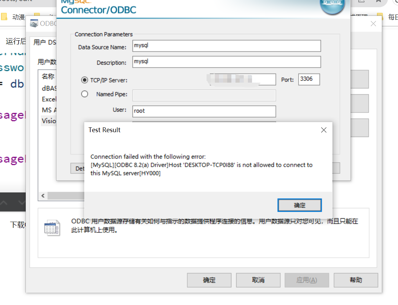398x305 pixels.
Task: Click the 应用(A) button
Action: (307, 280)
